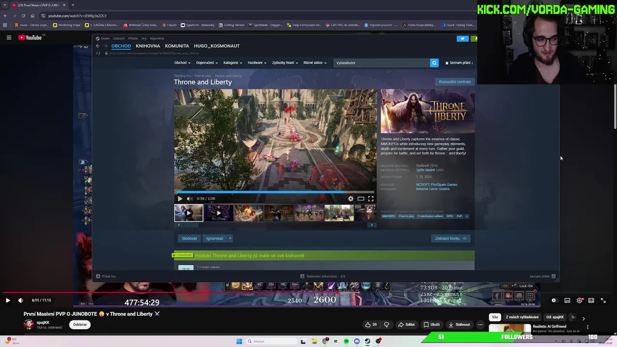The height and width of the screenshot is (347, 617).
Task: Select 'Od: spajKK' filter chip
Action: point(555,317)
